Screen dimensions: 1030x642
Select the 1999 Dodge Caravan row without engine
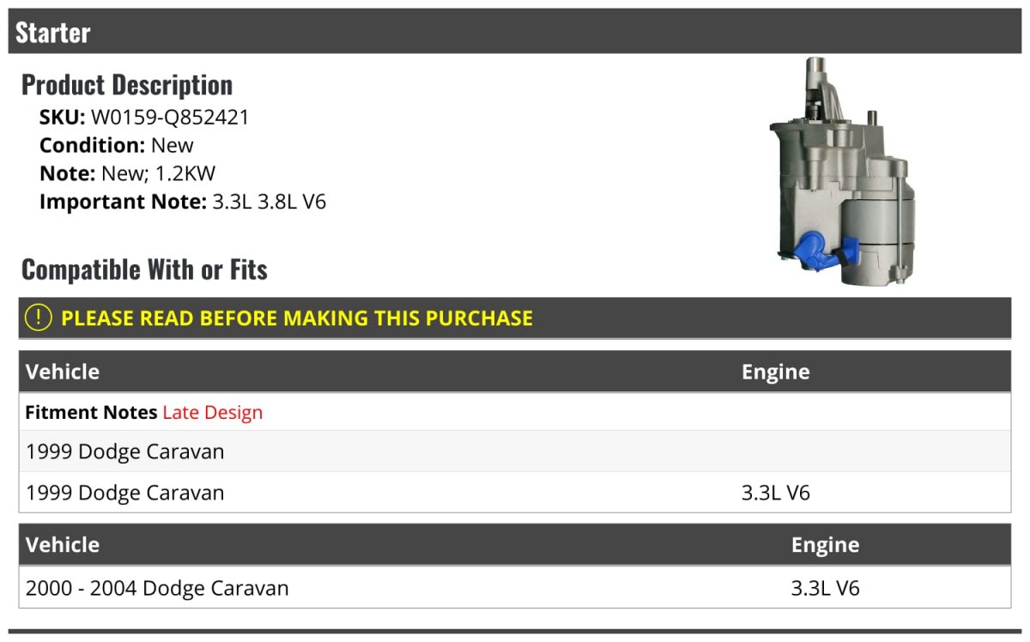click(x=125, y=451)
